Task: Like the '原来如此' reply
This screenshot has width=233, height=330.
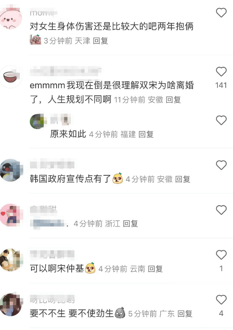Action: tap(221, 120)
